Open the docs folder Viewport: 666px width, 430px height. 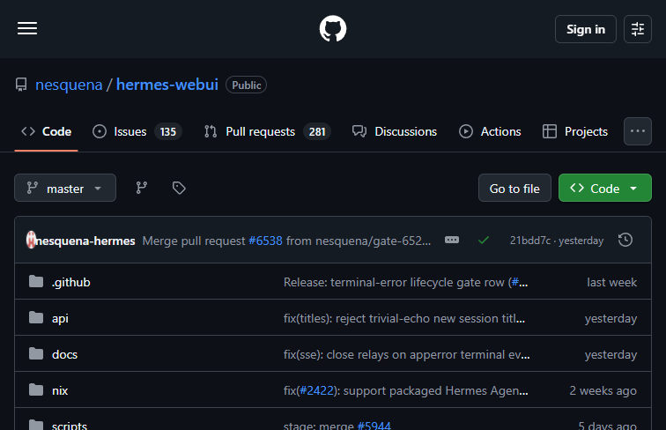pos(64,354)
